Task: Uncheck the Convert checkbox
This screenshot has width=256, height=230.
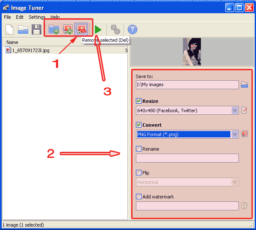Action: pos(138,125)
